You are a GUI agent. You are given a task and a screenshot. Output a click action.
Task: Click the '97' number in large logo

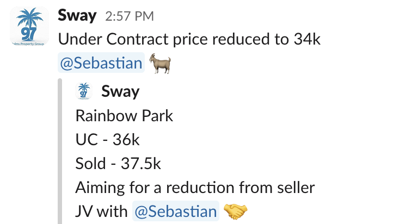(x=28, y=34)
